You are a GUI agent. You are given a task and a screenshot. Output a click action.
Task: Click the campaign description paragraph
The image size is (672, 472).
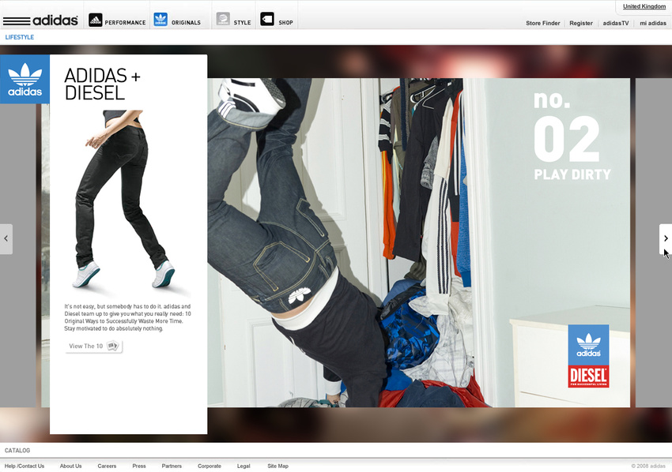(x=128, y=317)
